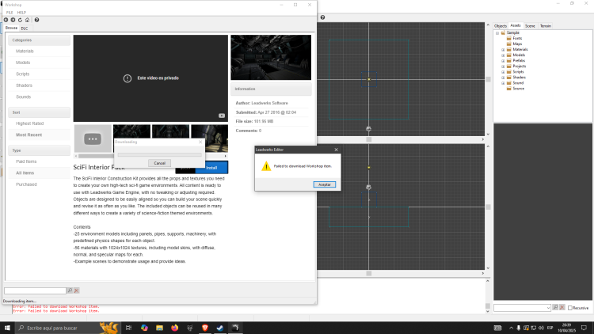
Task: Click the search magnifier icon in Workshop
Action: (70, 290)
